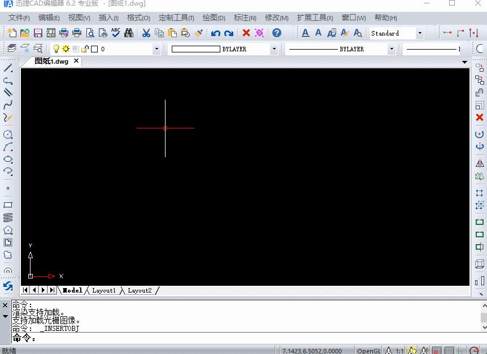Screen dimensions: 487x354
Task: Select the Circle tool in left toolbar
Action: tap(8, 135)
